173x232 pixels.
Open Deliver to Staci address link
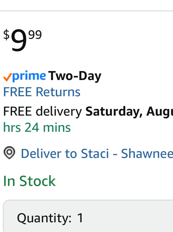click(97, 154)
